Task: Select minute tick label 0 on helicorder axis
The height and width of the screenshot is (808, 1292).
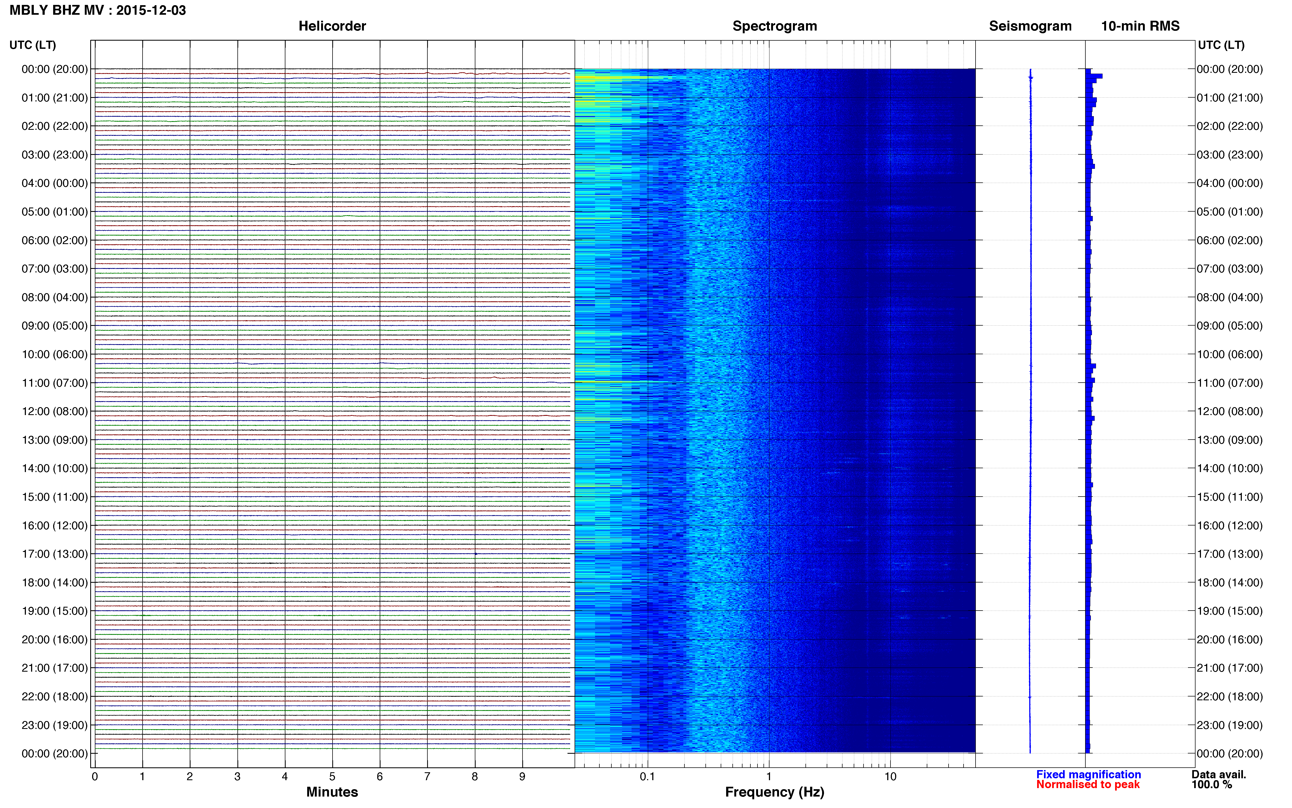Action: point(95,776)
